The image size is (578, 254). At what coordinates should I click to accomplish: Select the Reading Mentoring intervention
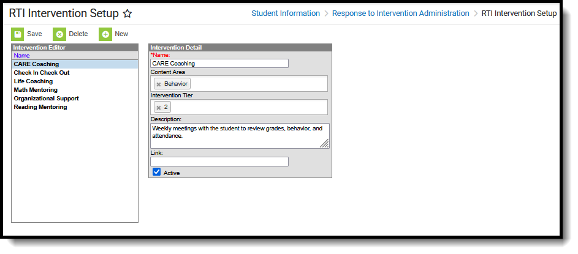(40, 107)
